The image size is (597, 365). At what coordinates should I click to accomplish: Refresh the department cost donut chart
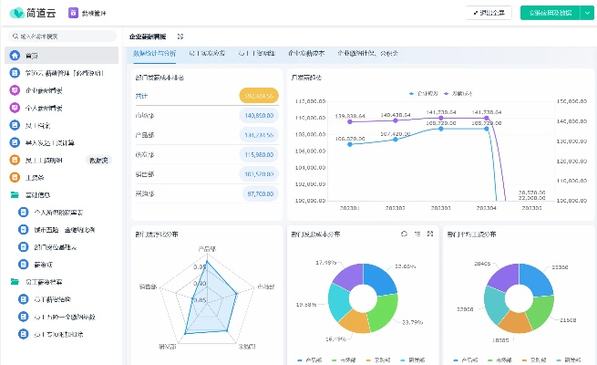coord(404,235)
